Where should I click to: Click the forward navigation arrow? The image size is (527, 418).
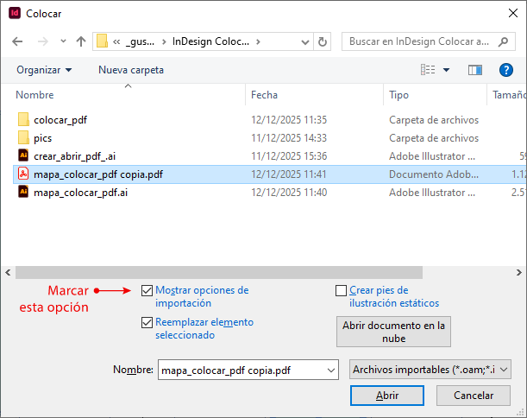(x=42, y=41)
